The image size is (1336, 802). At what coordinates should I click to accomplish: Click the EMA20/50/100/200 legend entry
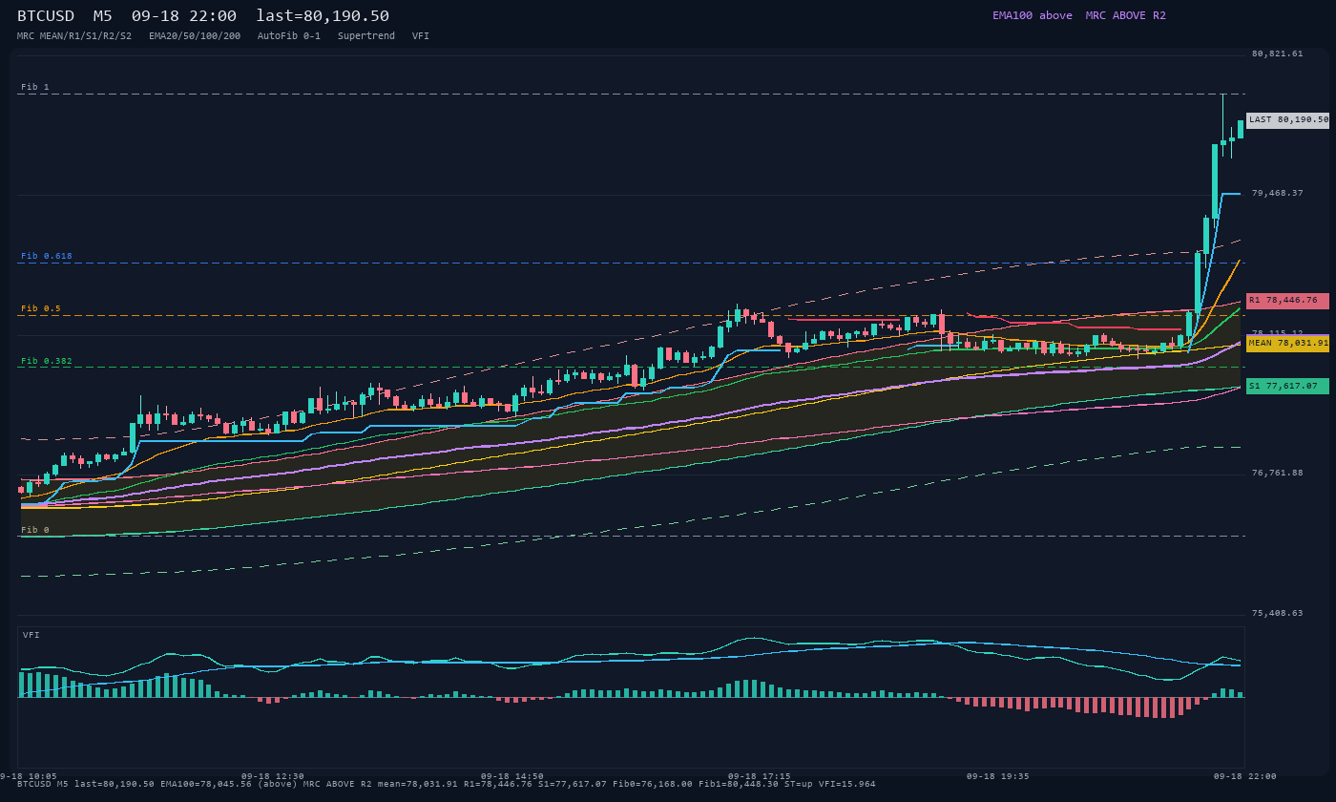tap(195, 36)
